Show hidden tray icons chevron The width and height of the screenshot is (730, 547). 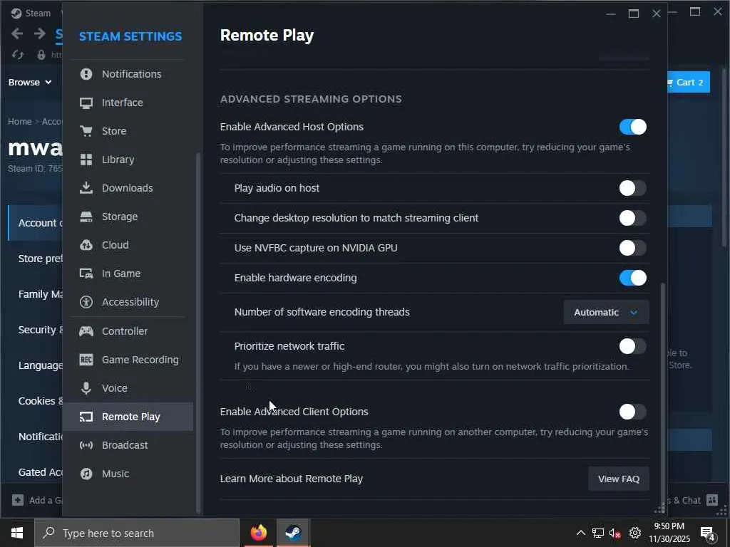tap(580, 533)
